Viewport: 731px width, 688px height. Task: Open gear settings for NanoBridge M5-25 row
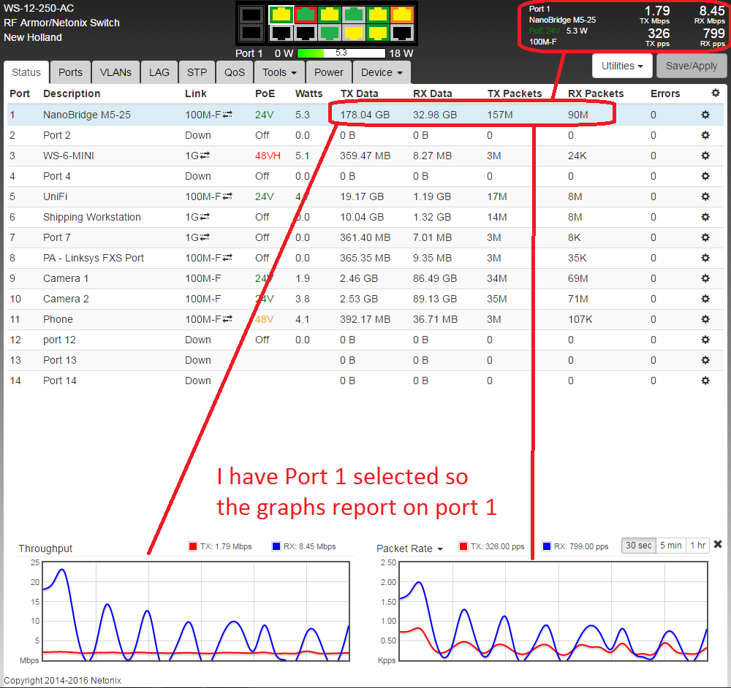[705, 115]
